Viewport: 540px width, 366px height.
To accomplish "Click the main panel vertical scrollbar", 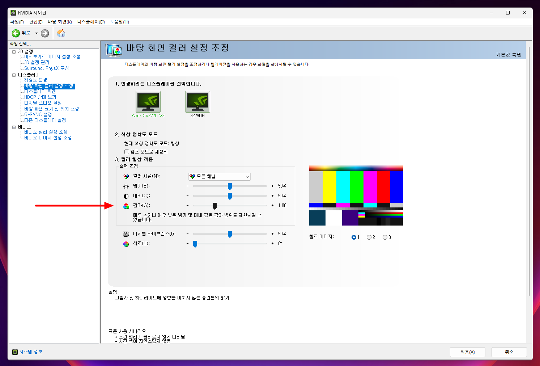I will 529,171.
